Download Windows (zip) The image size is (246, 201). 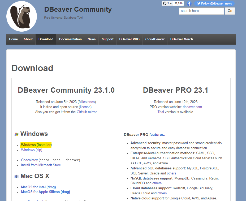click(x=32, y=150)
